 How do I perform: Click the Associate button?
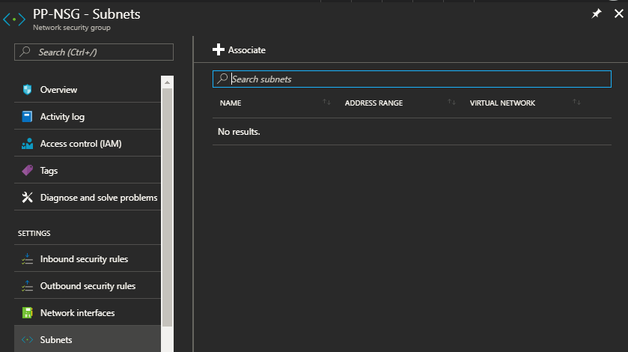(x=246, y=50)
